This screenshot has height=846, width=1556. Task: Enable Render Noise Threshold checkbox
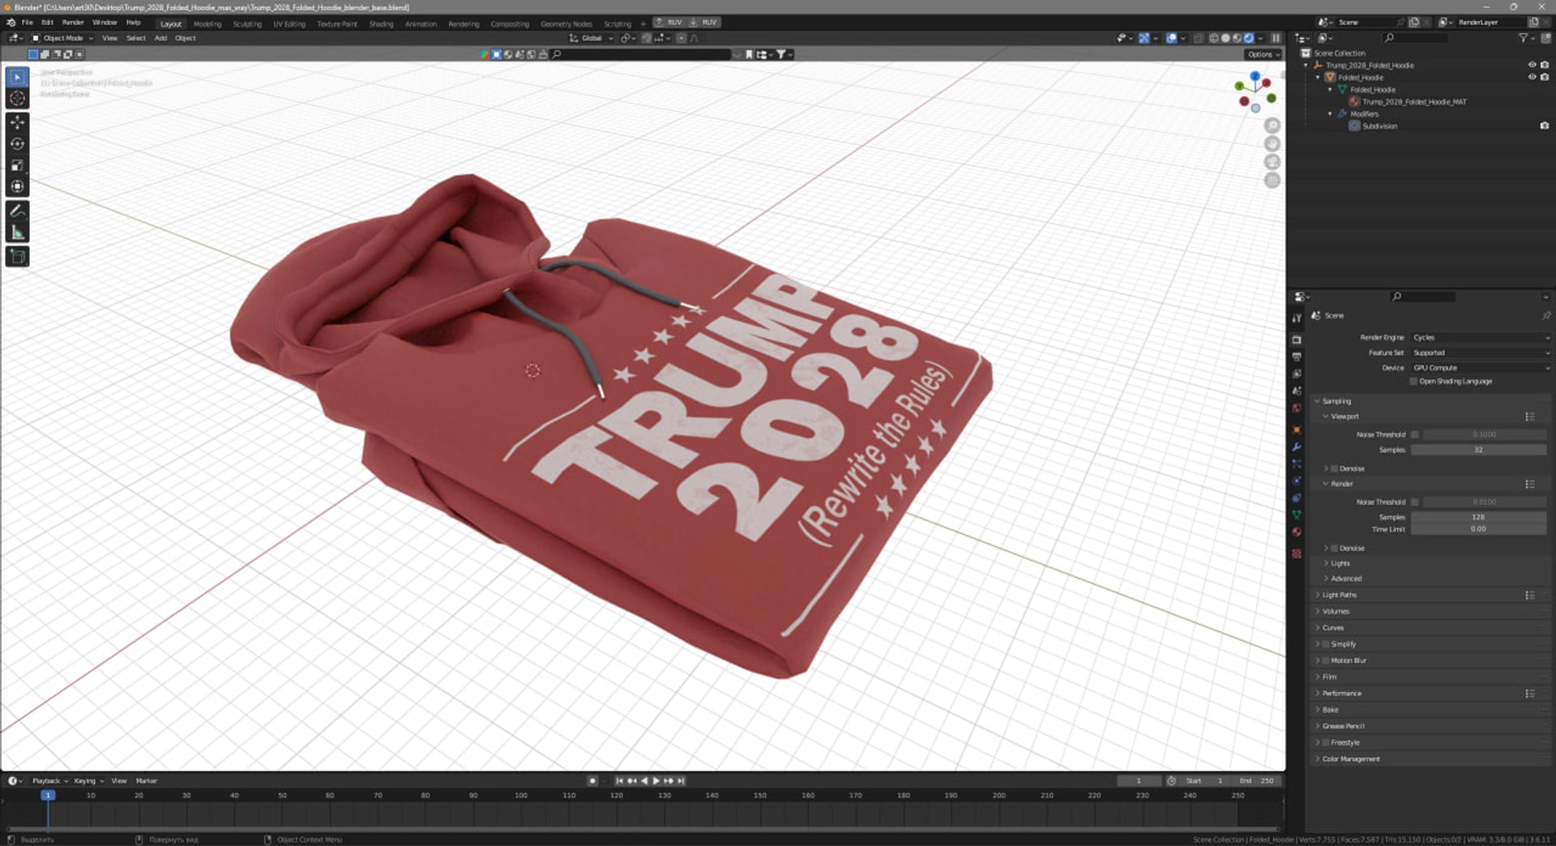1415,502
